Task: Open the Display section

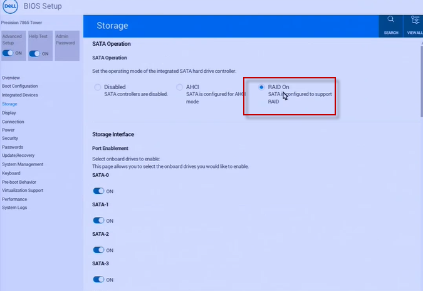Action: point(9,113)
